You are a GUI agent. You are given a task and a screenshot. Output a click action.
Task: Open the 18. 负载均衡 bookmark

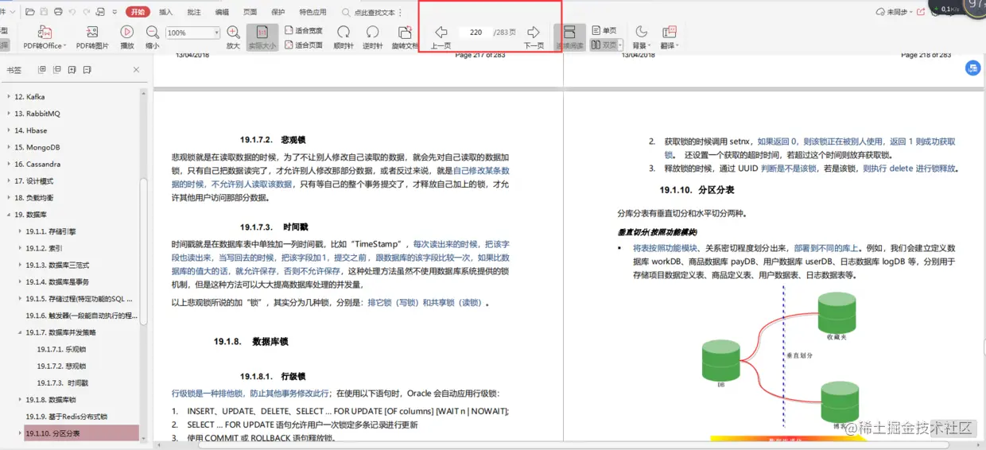coord(34,197)
